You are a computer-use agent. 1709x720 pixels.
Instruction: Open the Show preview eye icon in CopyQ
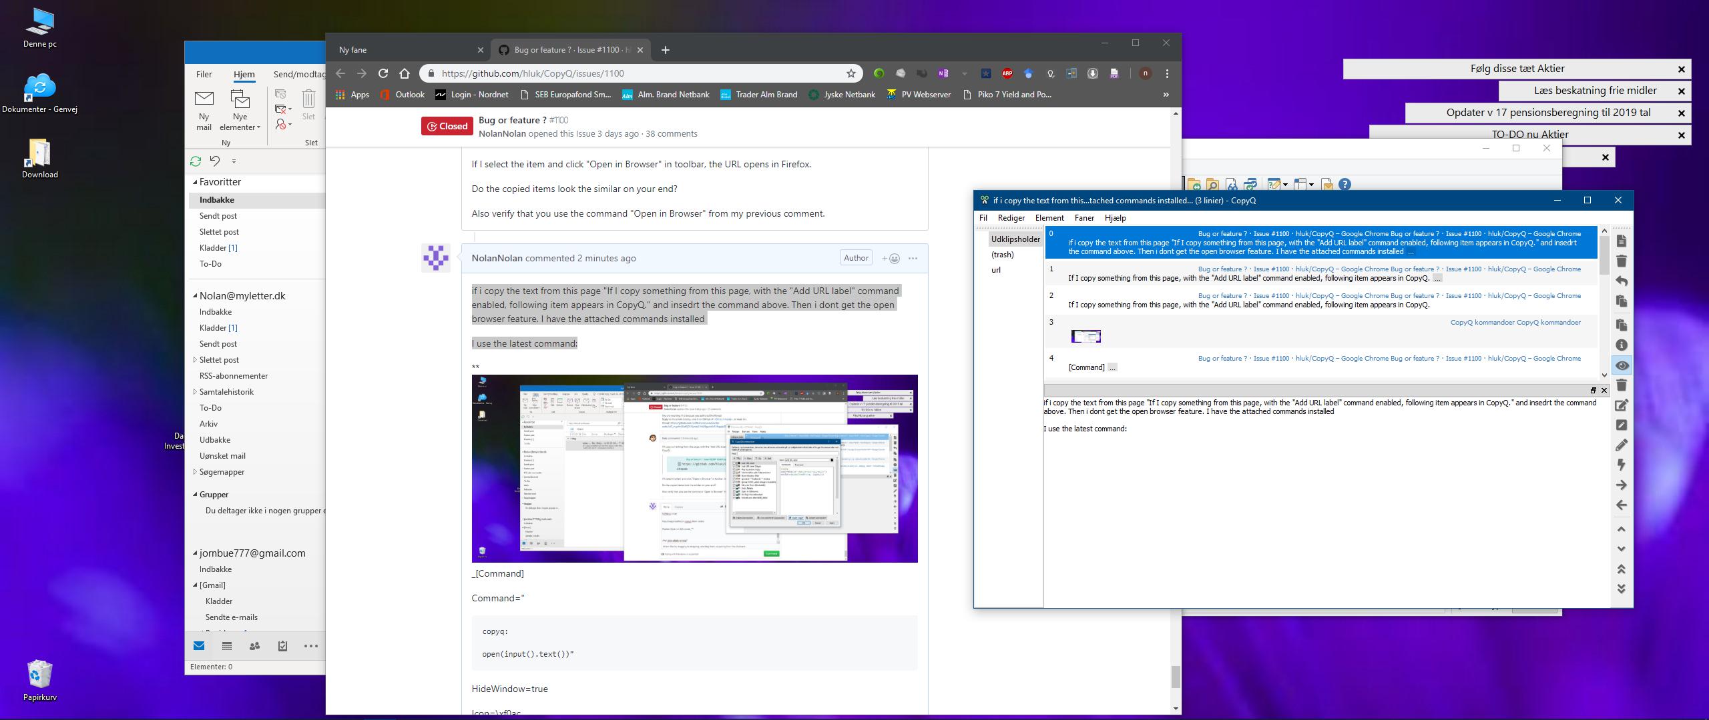[1621, 365]
